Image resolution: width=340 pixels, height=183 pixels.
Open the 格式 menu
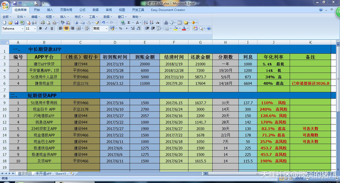pos(78,17)
